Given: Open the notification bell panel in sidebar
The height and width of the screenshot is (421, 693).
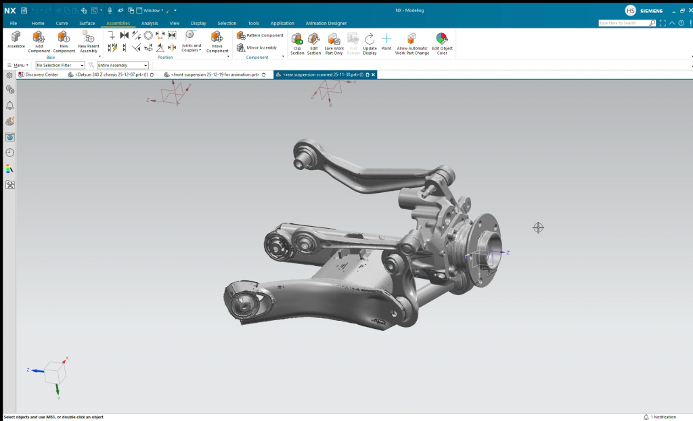Looking at the screenshot, I should pyautogui.click(x=9, y=106).
